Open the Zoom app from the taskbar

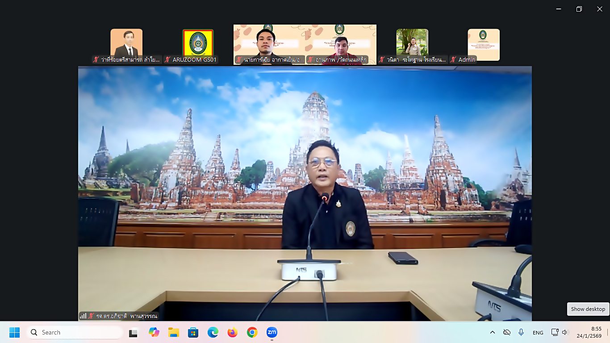pyautogui.click(x=272, y=332)
